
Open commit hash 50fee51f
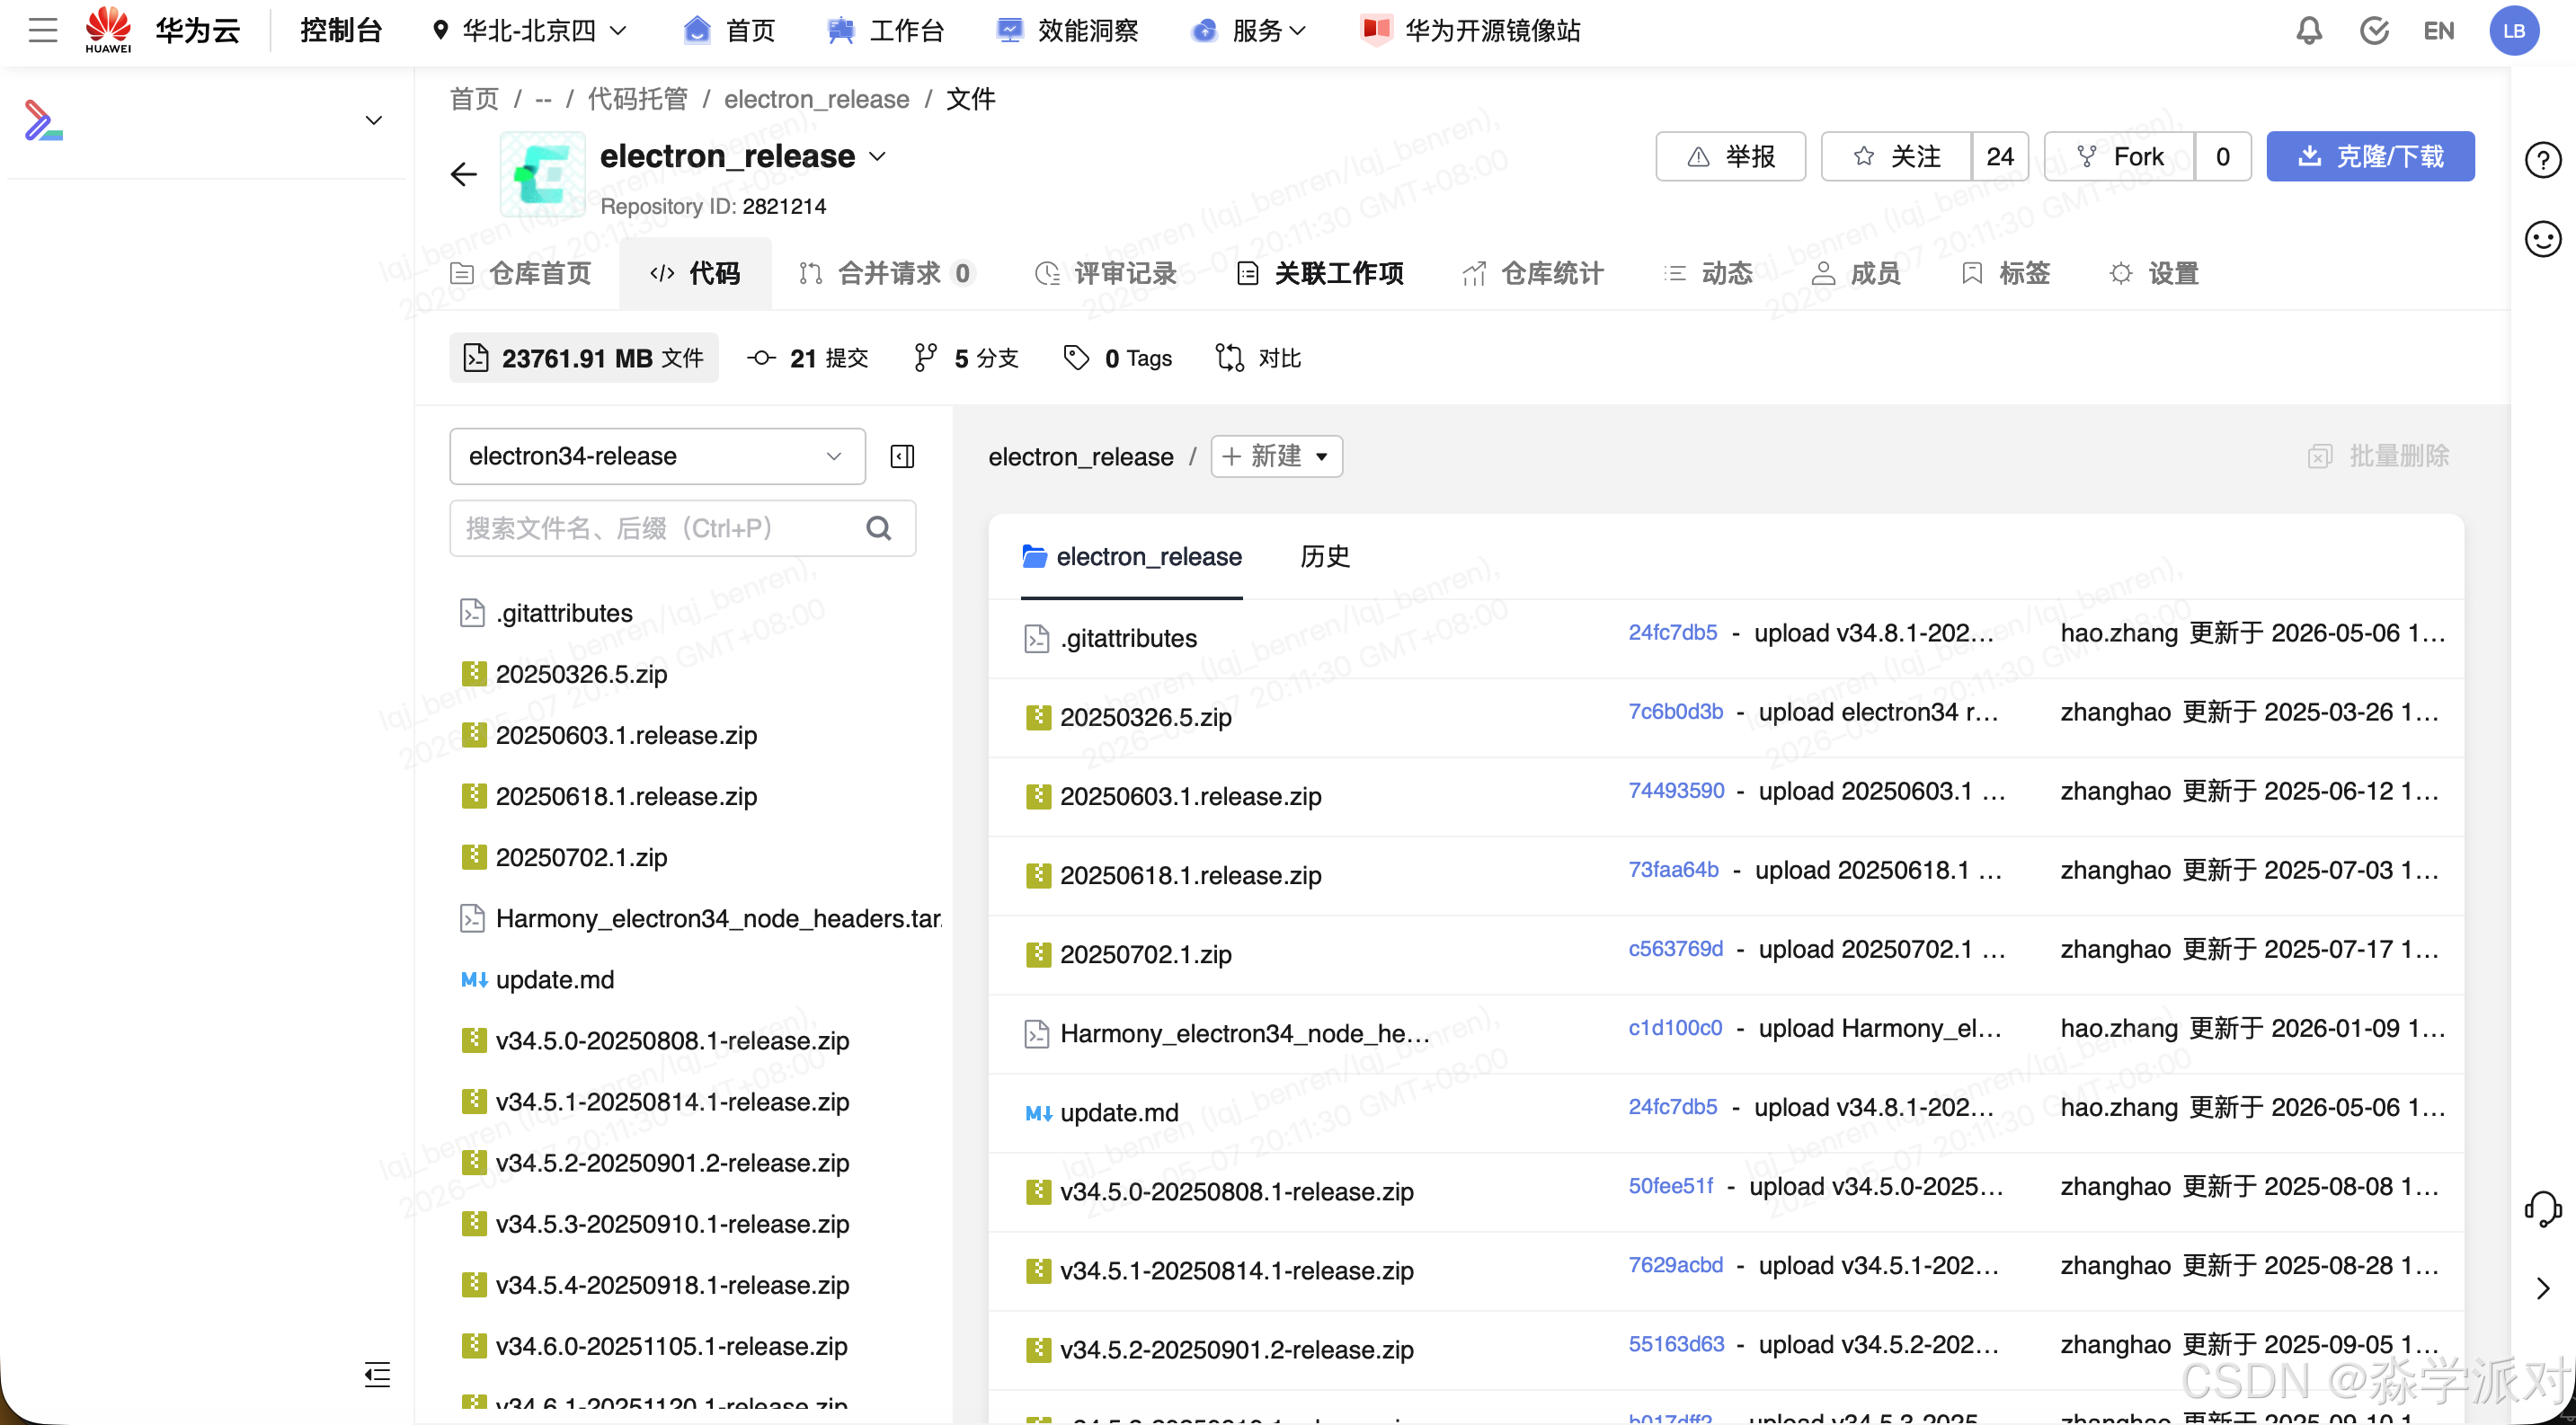coord(1670,1185)
